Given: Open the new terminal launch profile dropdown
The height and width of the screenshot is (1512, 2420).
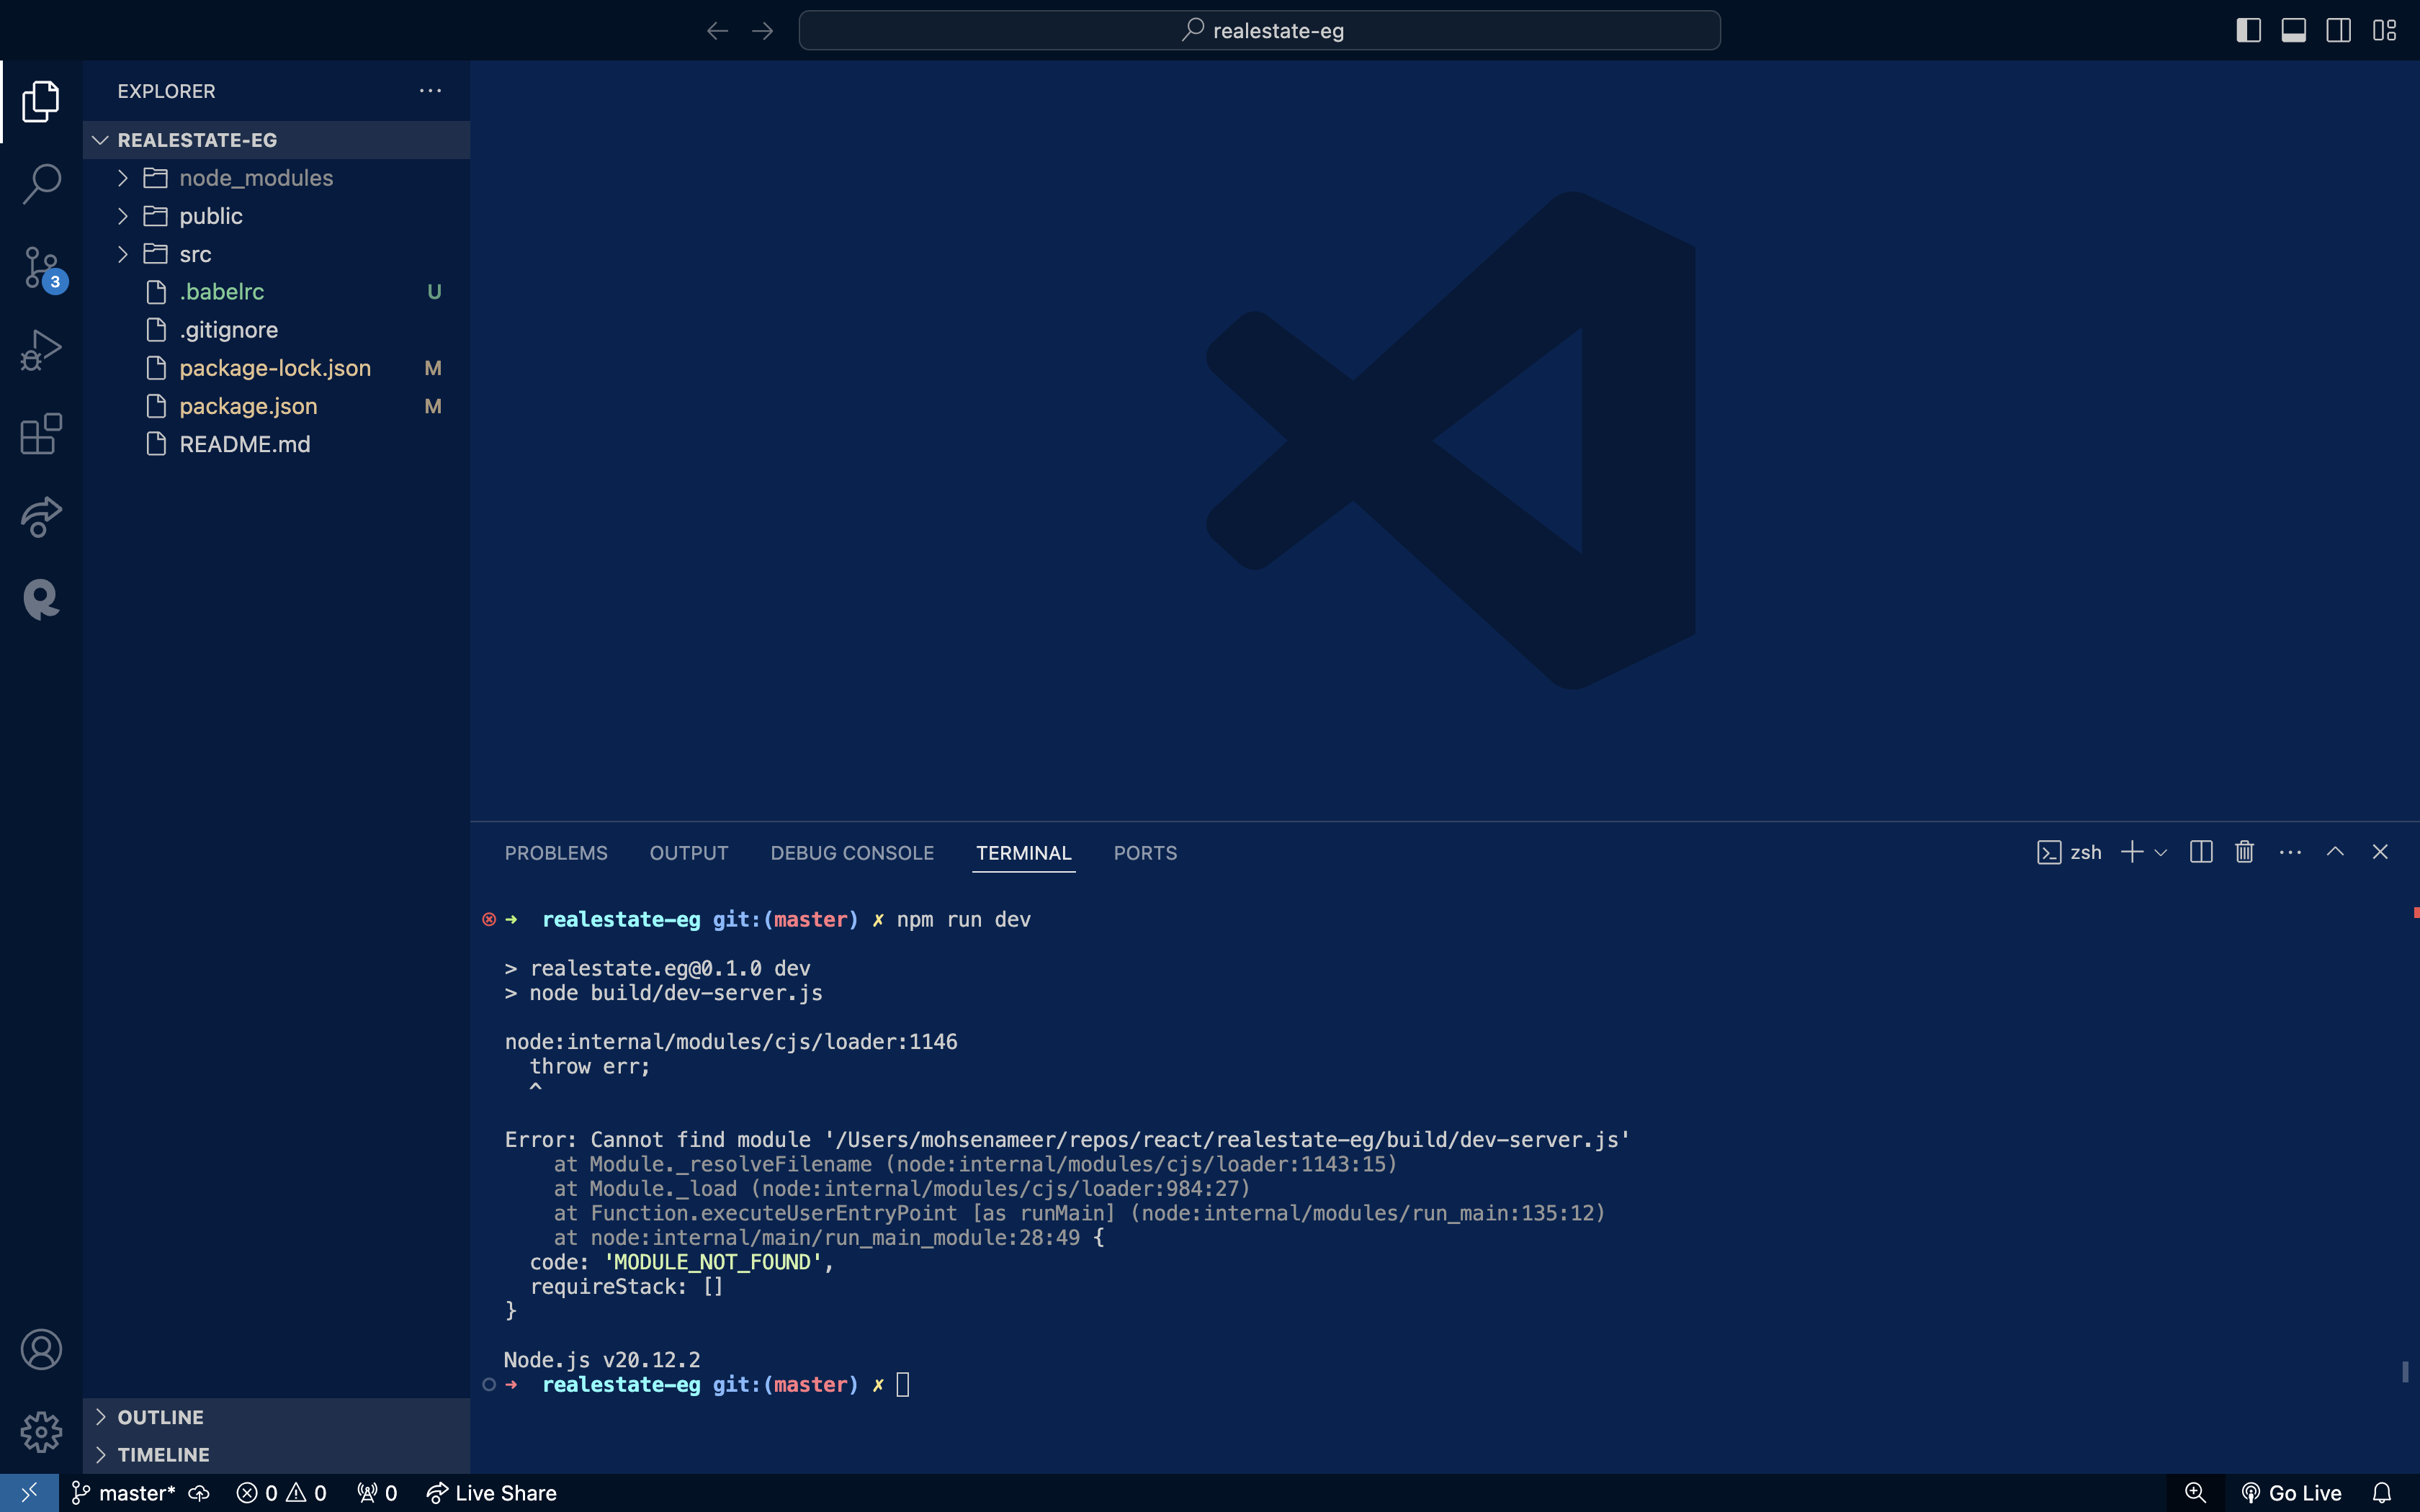Looking at the screenshot, I should click(2161, 852).
